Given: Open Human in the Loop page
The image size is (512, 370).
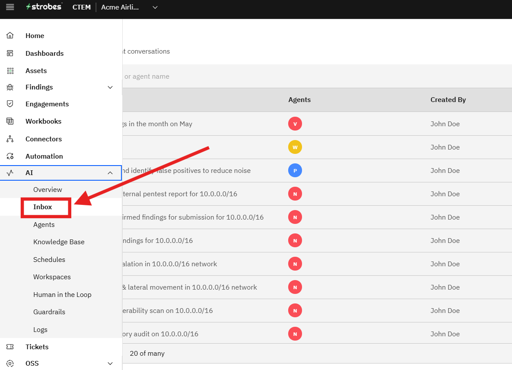Looking at the screenshot, I should [62, 294].
